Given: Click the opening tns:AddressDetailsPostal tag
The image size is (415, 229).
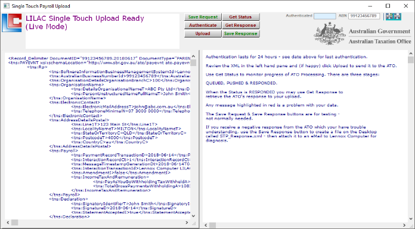Looking at the screenshot, I should (x=79, y=120).
